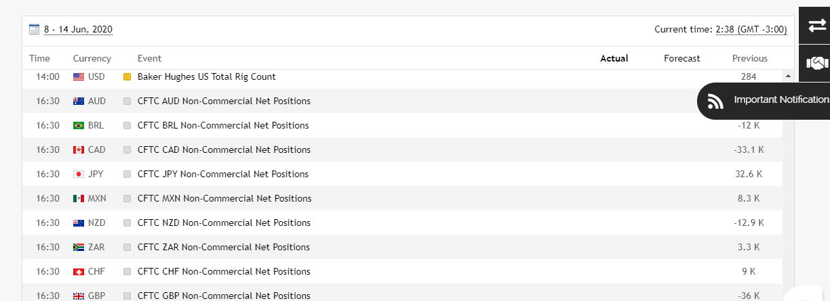
Task: Click the USD United States flag icon
Action: (x=79, y=77)
